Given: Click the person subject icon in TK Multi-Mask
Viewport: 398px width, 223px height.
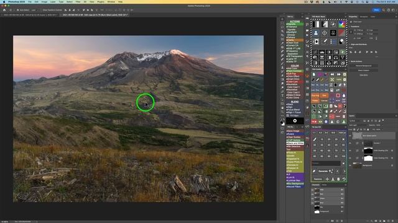Looking at the screenshot, I should [316, 33].
